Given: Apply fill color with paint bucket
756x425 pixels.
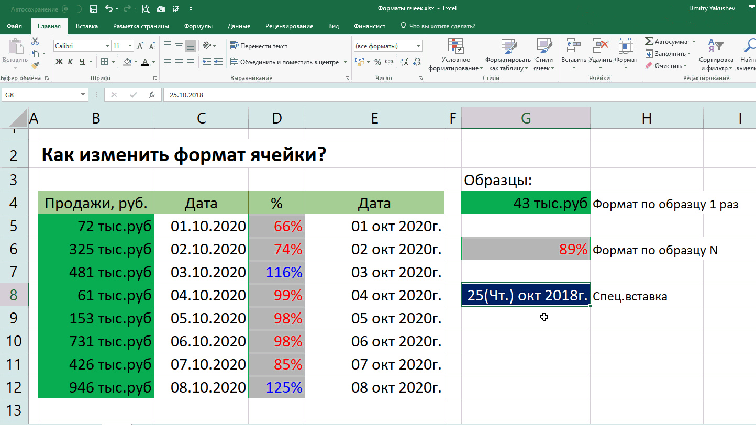Looking at the screenshot, I should (x=127, y=62).
